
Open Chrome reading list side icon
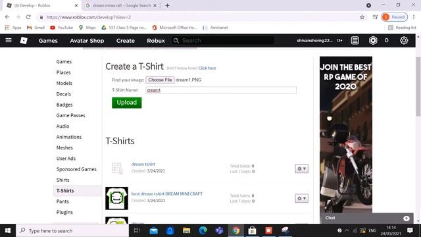375,17
